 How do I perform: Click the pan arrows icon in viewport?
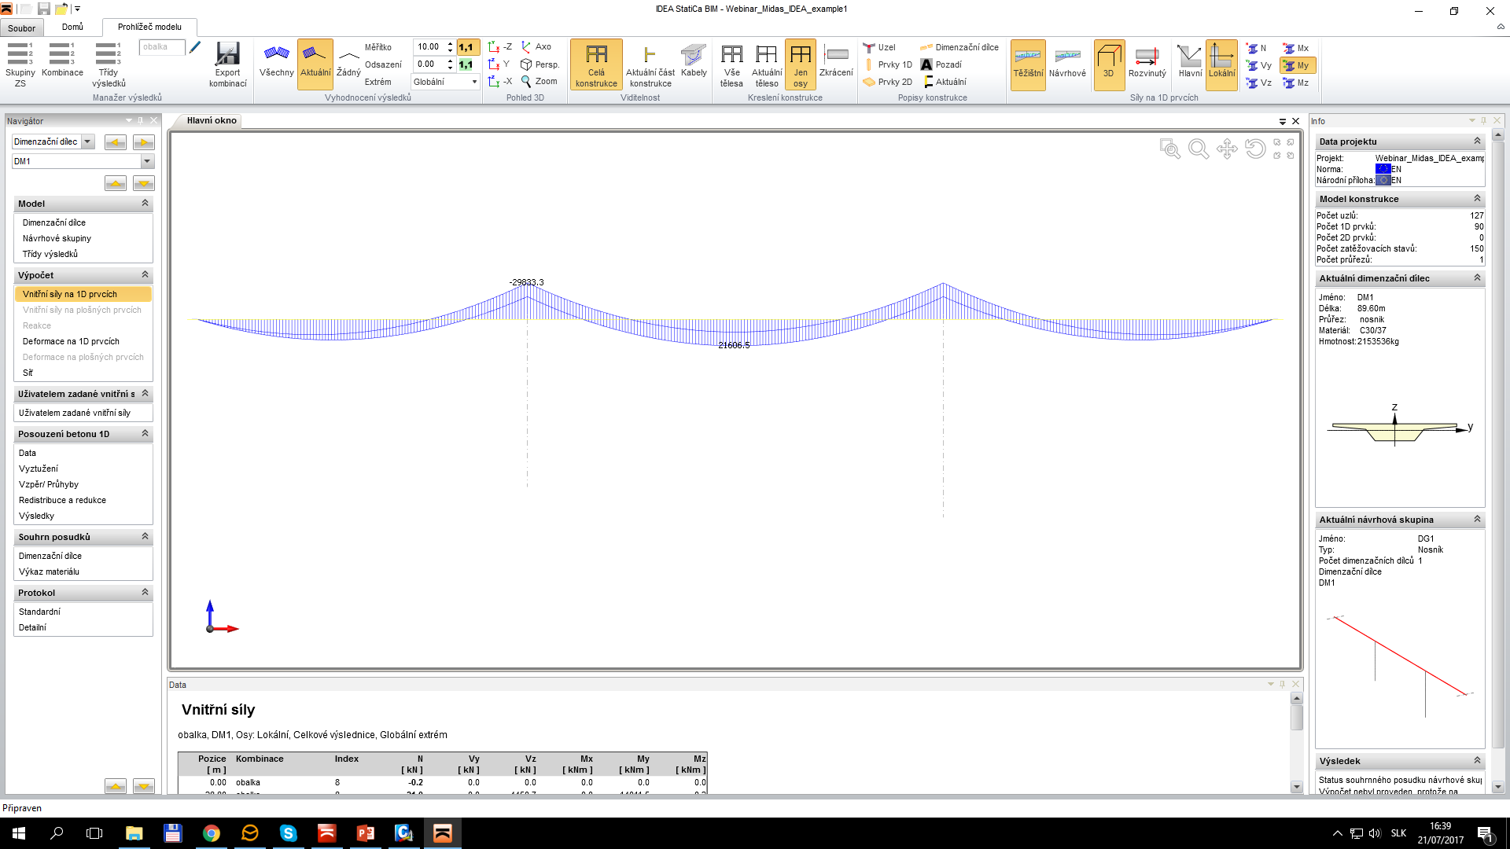tap(1227, 149)
